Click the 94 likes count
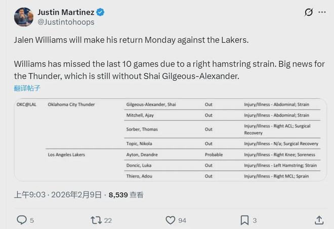Viewport: 334px width, 229px height. (182, 220)
